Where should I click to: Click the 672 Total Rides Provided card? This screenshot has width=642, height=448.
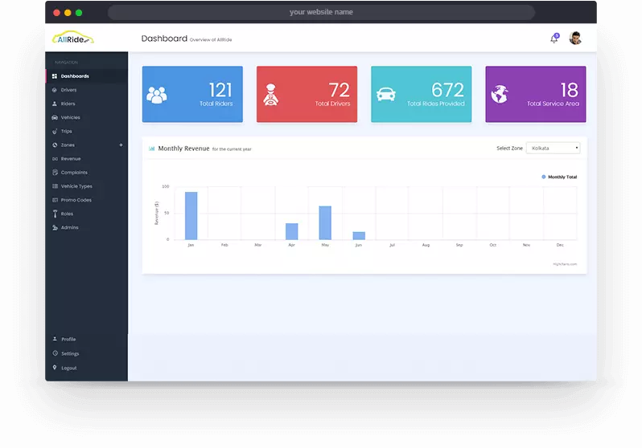tap(422, 94)
